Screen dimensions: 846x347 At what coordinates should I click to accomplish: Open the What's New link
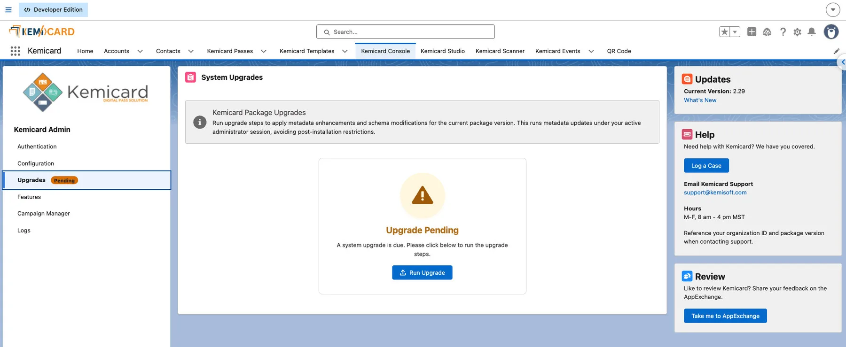pos(700,100)
